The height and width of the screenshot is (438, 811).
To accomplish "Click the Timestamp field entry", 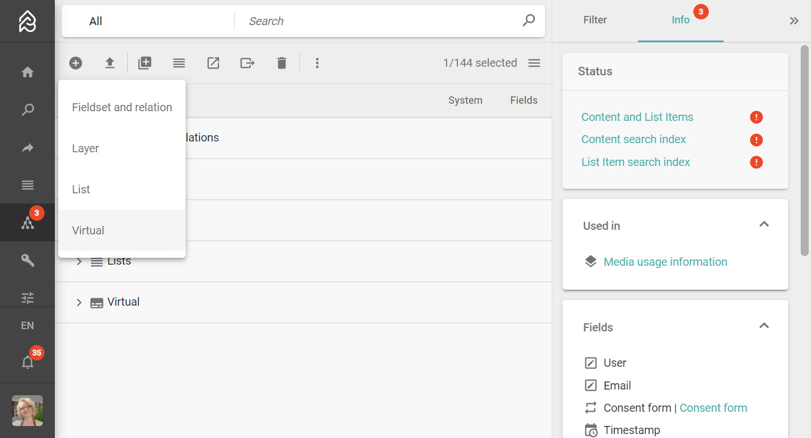I will tap(632, 430).
